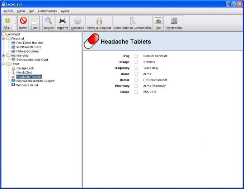Minimize the LockCrypt window
Screen dimensions: 244x189
[x=228, y=4]
